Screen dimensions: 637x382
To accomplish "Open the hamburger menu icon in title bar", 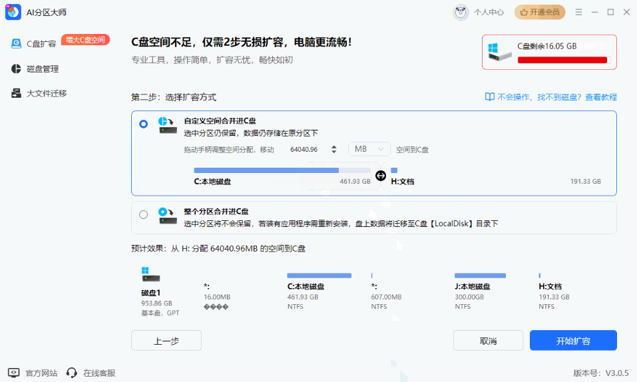I will click(x=578, y=12).
